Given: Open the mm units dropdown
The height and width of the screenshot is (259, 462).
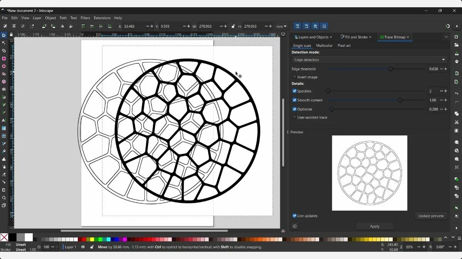Looking at the screenshot, I should [x=281, y=26].
